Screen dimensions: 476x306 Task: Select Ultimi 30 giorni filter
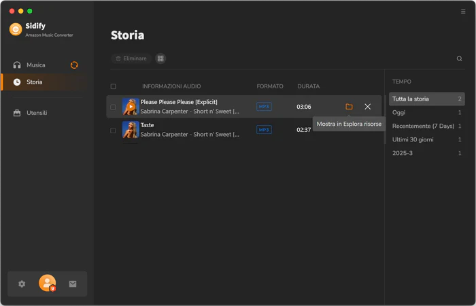tap(426, 139)
